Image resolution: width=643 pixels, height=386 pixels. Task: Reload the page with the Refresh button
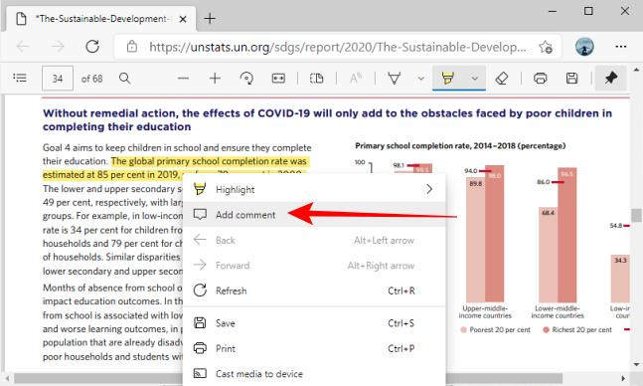(92, 47)
